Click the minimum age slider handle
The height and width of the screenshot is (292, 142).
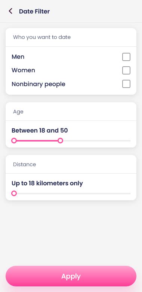[x=14, y=141]
